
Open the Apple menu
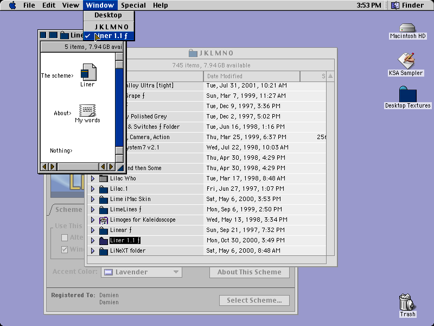coord(12,5)
